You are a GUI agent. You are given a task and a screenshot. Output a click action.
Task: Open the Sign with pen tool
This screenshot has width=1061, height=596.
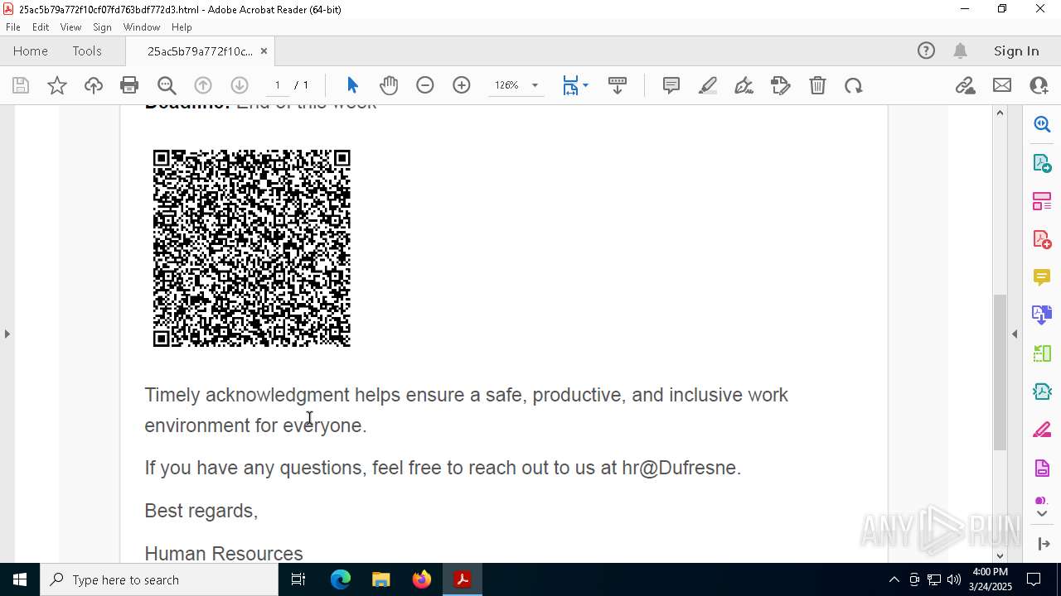744,85
